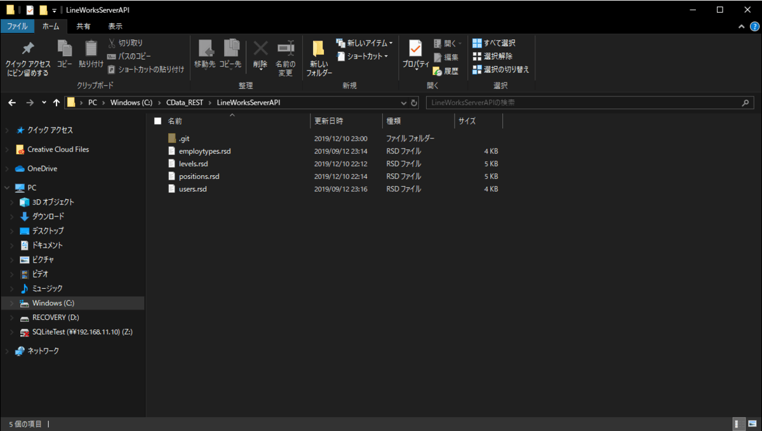Go back with the back arrow
The image size is (762, 431).
(12, 103)
